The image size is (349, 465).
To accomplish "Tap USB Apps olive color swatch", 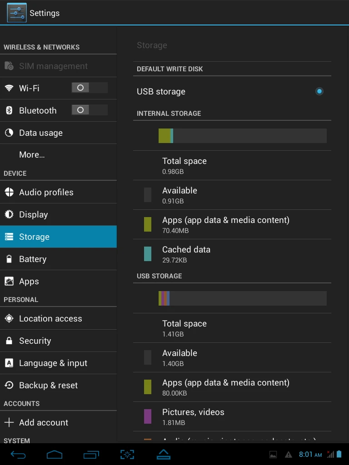I will pos(148,387).
